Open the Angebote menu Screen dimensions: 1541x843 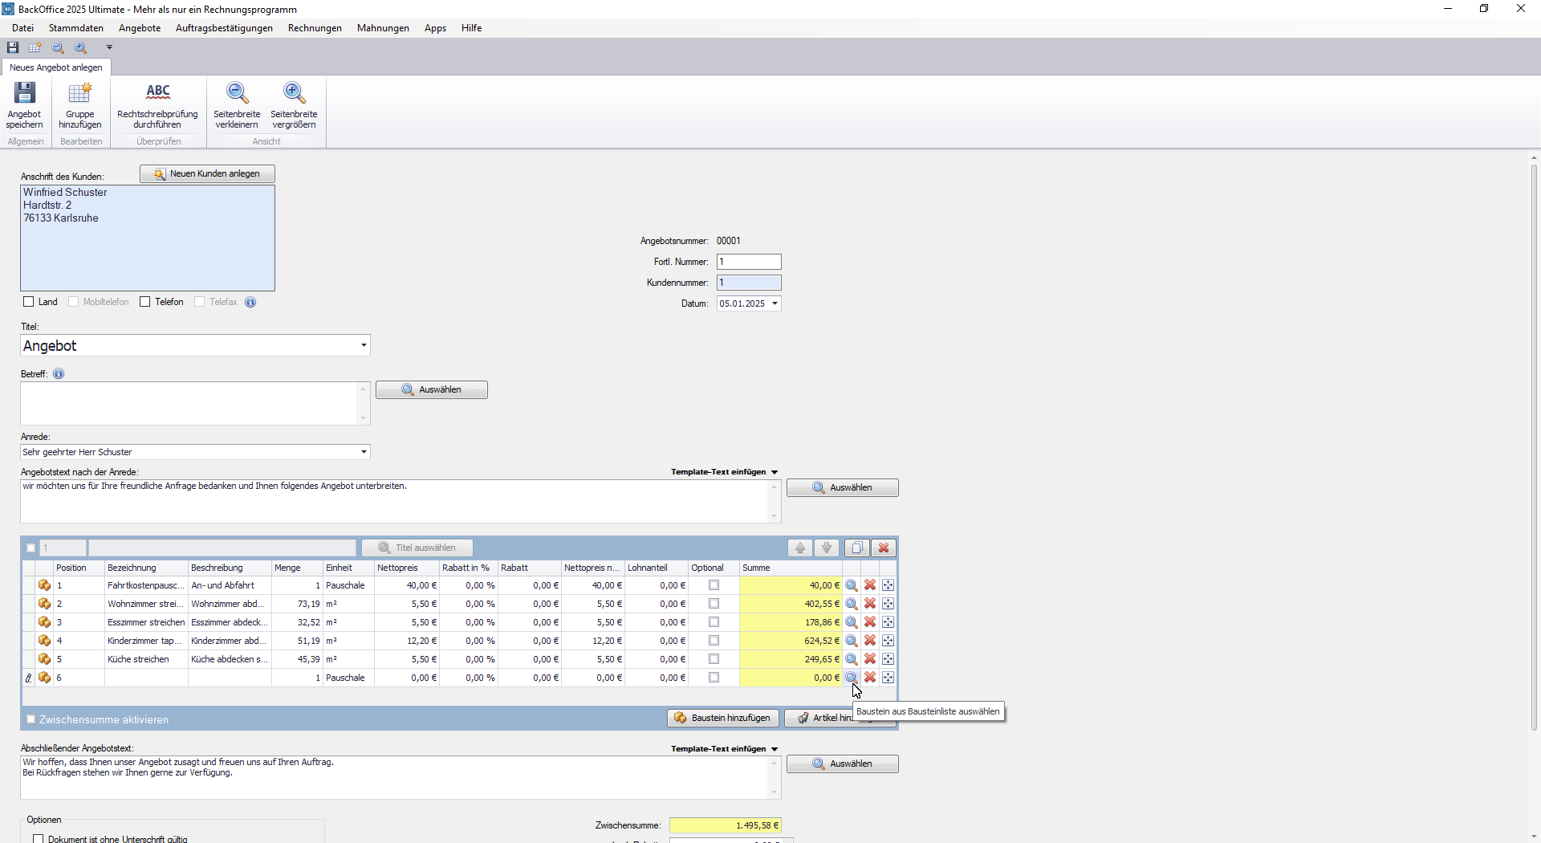pos(140,28)
